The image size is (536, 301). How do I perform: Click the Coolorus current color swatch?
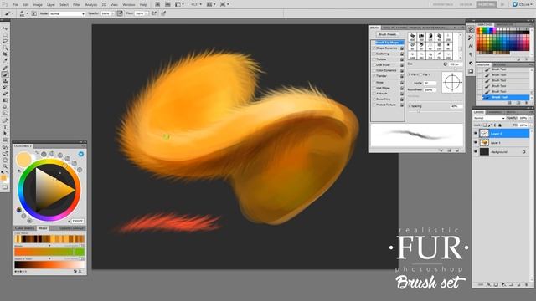coord(23,160)
